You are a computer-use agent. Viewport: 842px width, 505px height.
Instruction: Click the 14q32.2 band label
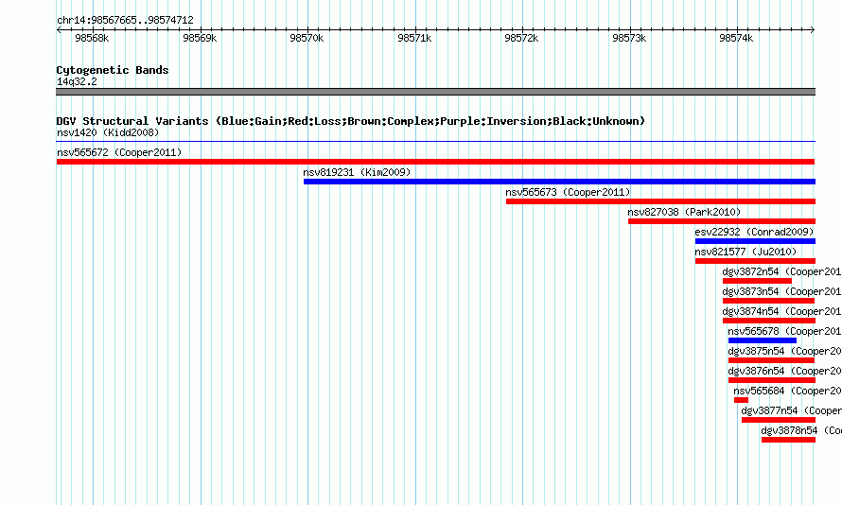tap(77, 81)
